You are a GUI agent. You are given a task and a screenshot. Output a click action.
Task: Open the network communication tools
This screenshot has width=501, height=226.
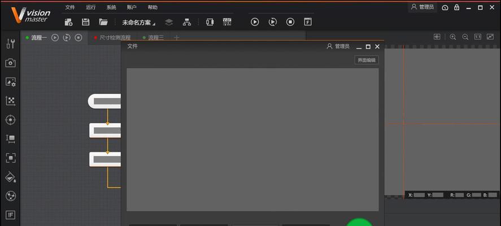pyautogui.click(x=11, y=196)
